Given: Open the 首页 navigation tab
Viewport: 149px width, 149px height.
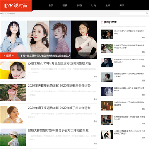Looking at the screenshot, I should click(51, 5).
